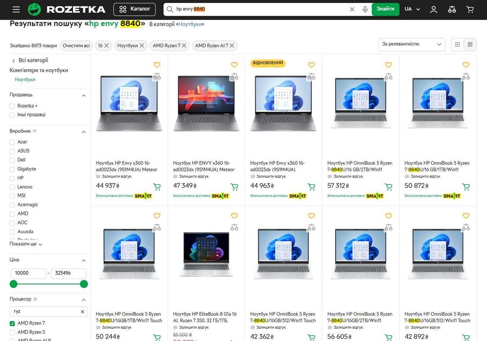
Task: Open the UA language selector
Action: (x=412, y=9)
